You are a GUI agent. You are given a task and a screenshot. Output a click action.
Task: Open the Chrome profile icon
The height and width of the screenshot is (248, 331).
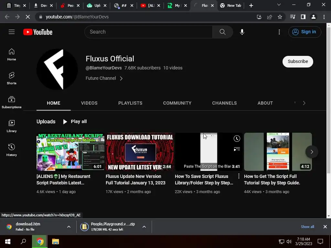point(314,17)
